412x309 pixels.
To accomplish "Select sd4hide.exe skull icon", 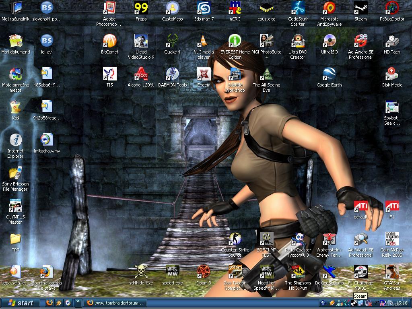I will tap(141, 275).
